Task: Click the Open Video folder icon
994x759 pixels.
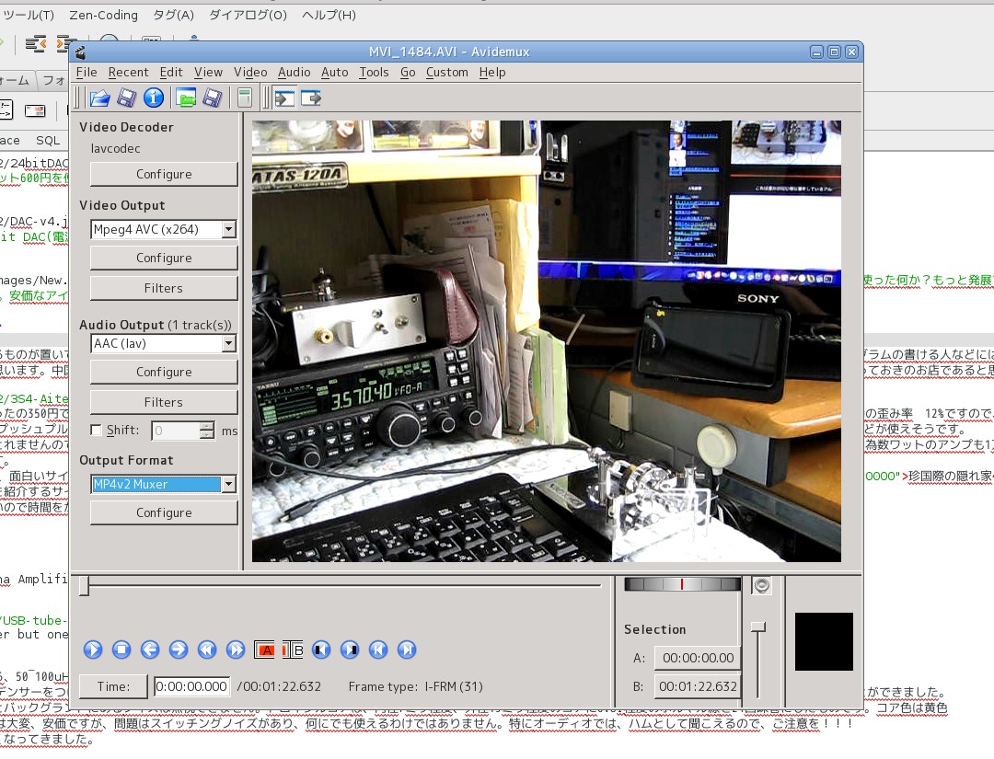Action: pyautogui.click(x=99, y=98)
